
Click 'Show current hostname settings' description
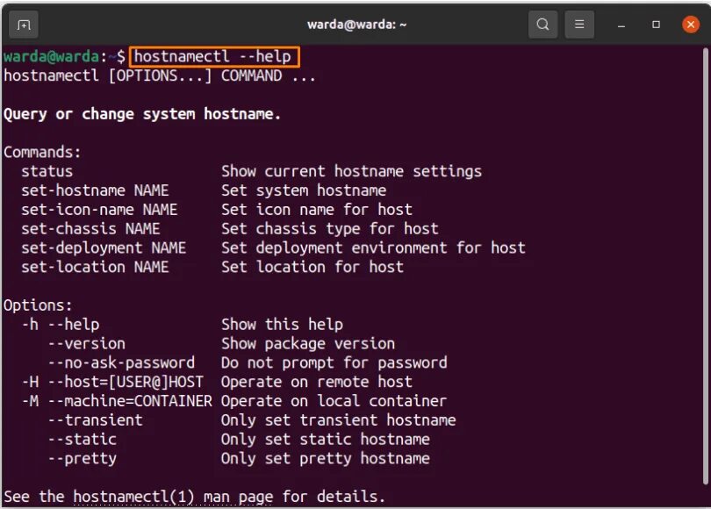click(351, 171)
